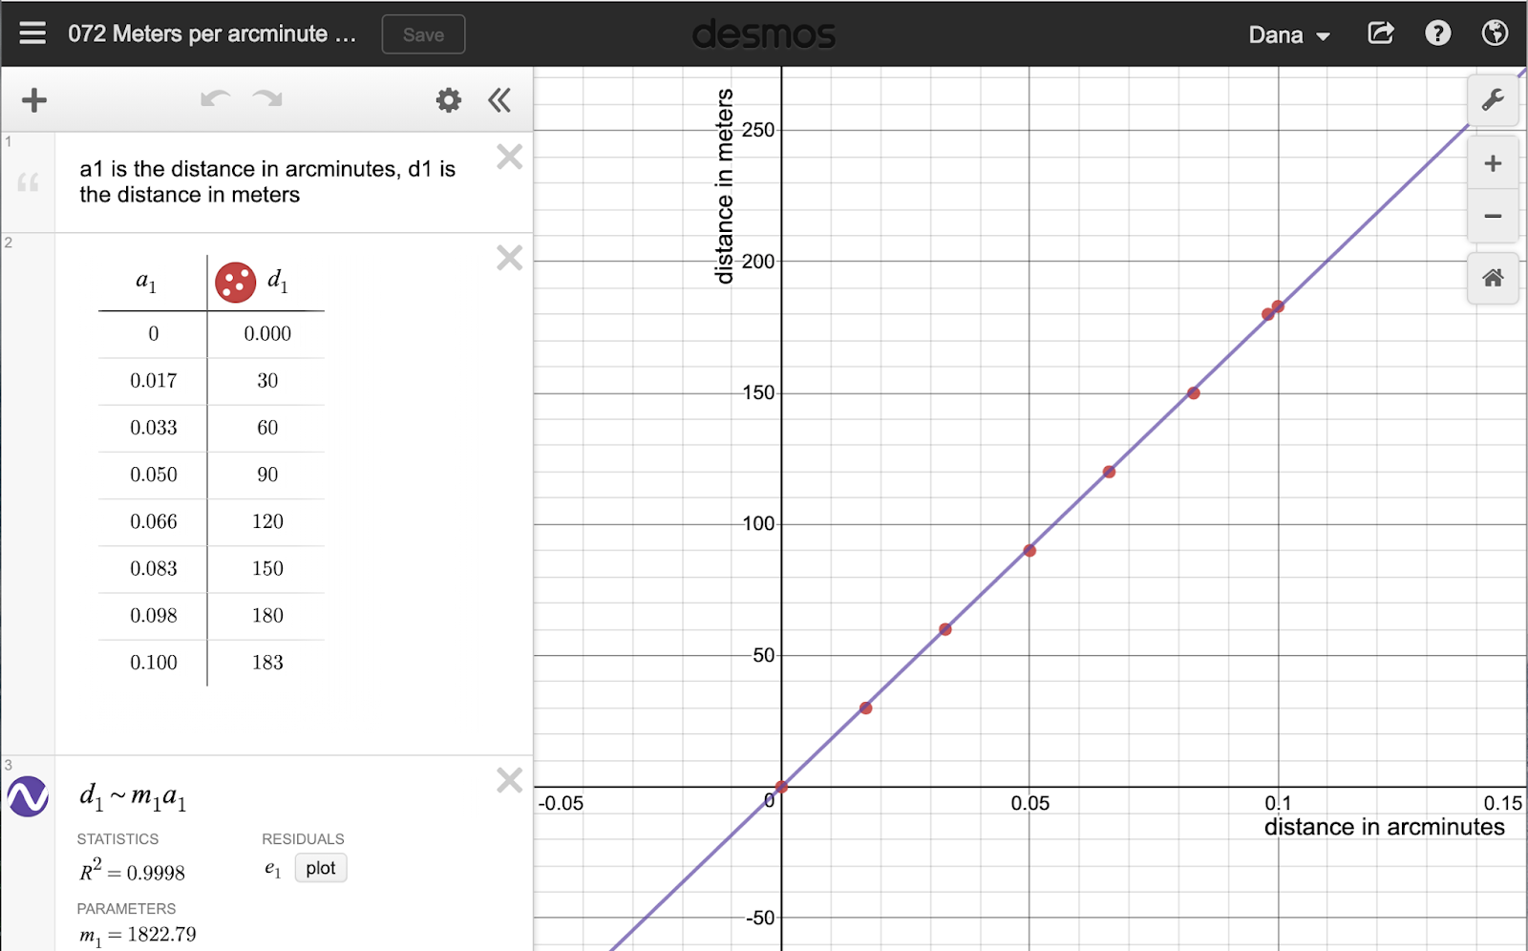The width and height of the screenshot is (1528, 951).
Task: Collapse the expressions panel with double chevron
Action: [x=499, y=99]
